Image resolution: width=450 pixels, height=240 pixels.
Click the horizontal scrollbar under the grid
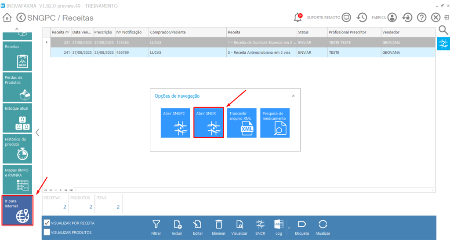tap(254, 190)
